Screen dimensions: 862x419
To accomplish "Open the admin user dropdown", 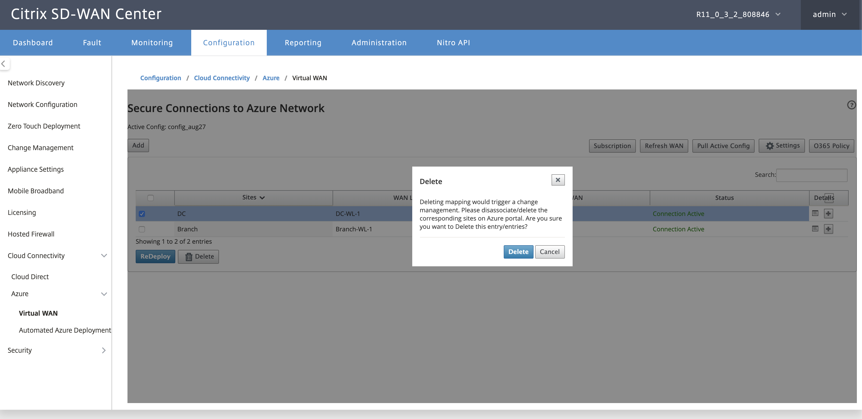I will pyautogui.click(x=830, y=14).
